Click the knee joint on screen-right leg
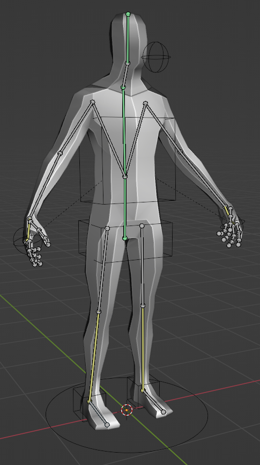260x465 pixels. pyautogui.click(x=143, y=306)
